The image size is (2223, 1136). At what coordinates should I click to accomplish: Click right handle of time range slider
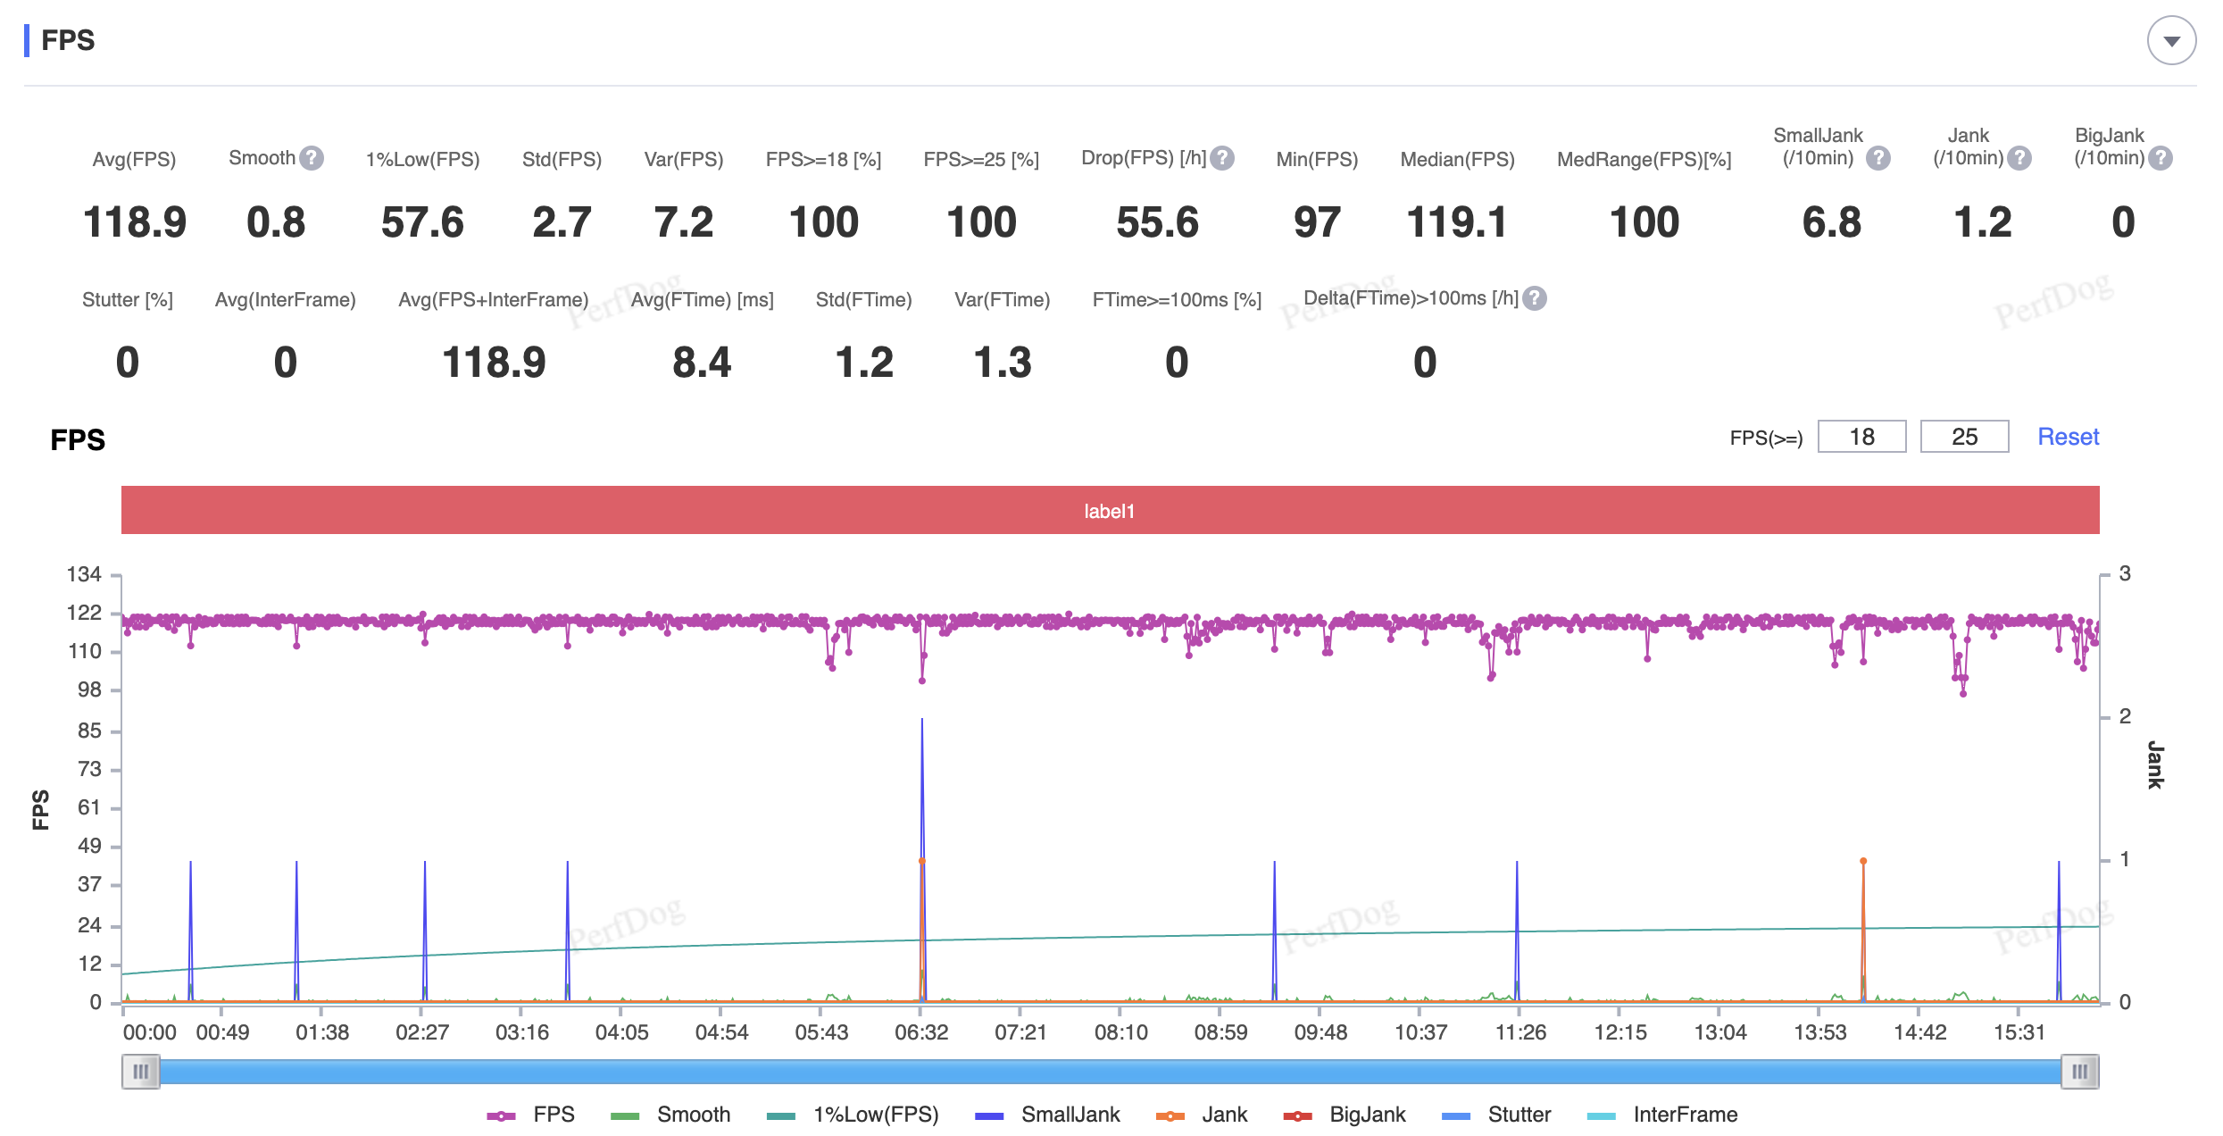[2079, 1071]
